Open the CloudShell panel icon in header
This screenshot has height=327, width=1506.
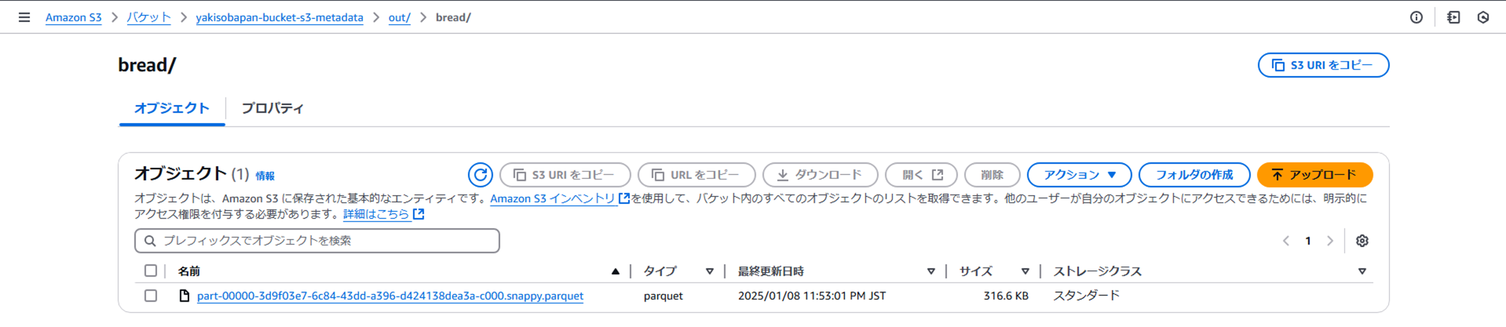point(1453,18)
